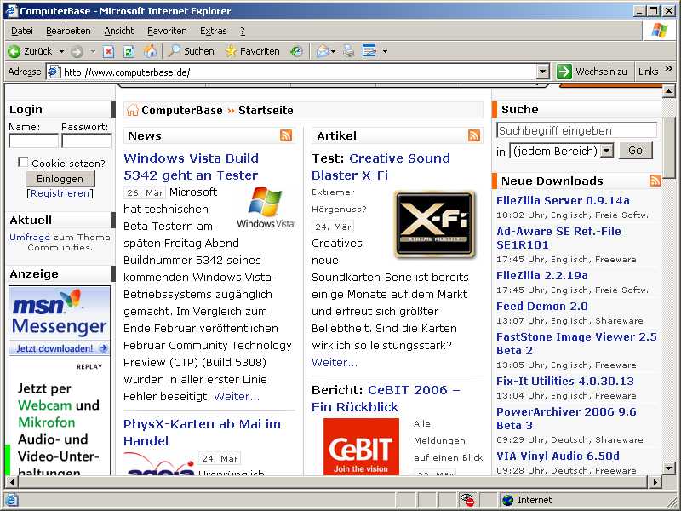
Task: Click the Zurück back arrow icon
Action: (x=14, y=51)
